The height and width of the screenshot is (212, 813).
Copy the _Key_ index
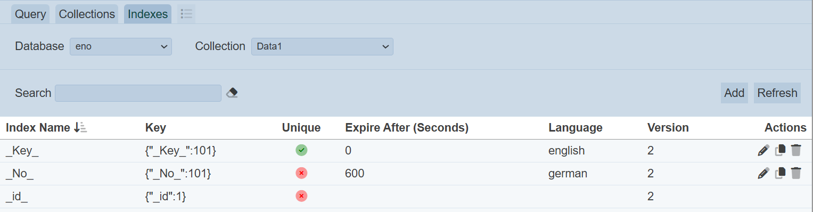tap(780, 150)
